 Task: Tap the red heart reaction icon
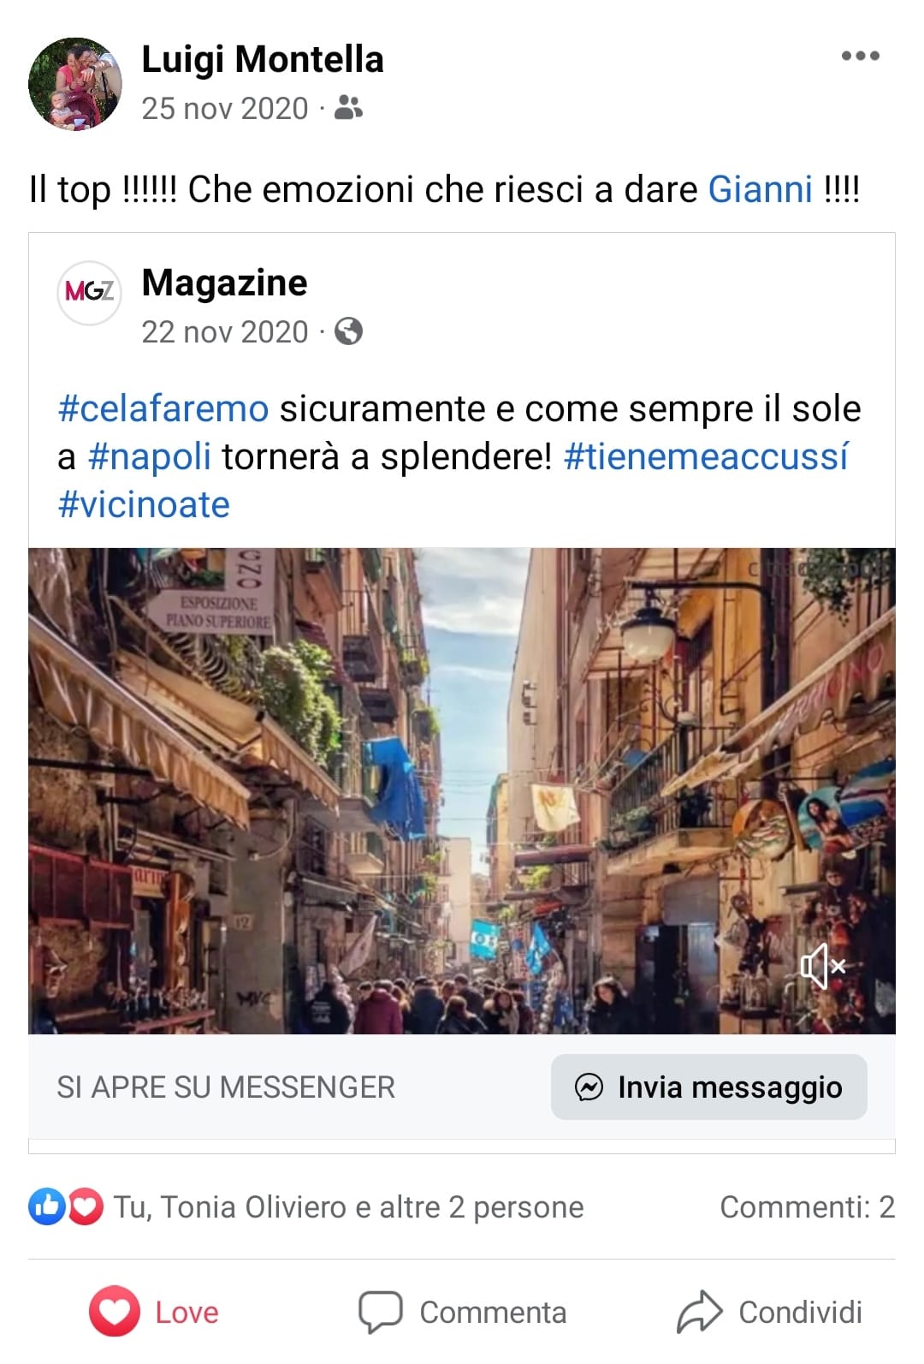(85, 1206)
